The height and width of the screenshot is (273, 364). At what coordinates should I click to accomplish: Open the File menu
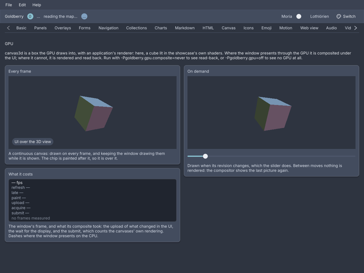tap(9, 5)
